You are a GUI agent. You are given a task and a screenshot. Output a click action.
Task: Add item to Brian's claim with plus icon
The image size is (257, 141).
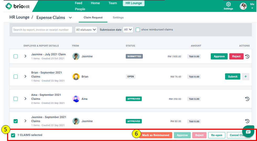pyautogui.click(x=245, y=77)
